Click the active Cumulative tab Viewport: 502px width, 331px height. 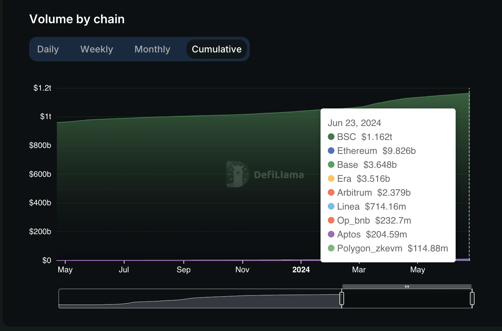click(x=217, y=49)
